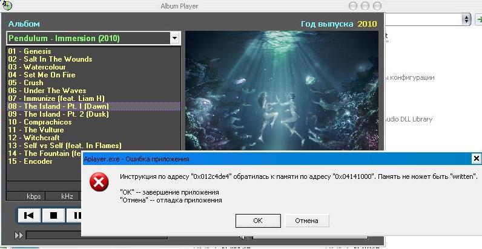
Task: Select track 03 - Watercolour
Action: click(x=93, y=67)
